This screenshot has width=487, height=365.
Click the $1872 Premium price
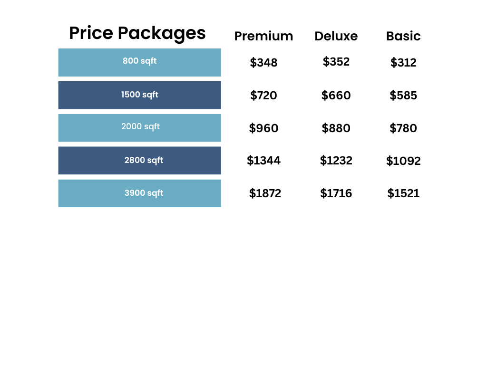coord(265,193)
